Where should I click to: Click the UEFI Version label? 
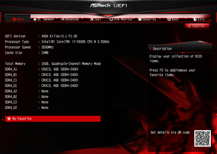(15, 36)
